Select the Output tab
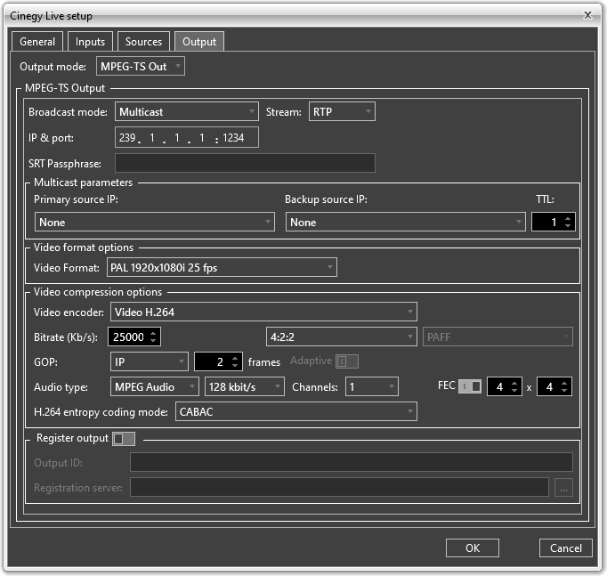This screenshot has height=576, width=607. click(199, 42)
